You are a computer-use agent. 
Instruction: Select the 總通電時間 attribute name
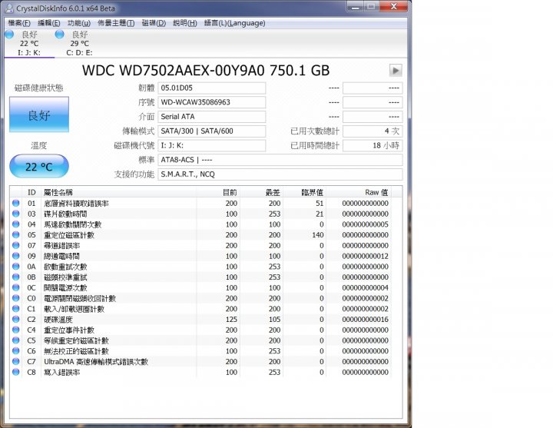pyautogui.click(x=61, y=257)
